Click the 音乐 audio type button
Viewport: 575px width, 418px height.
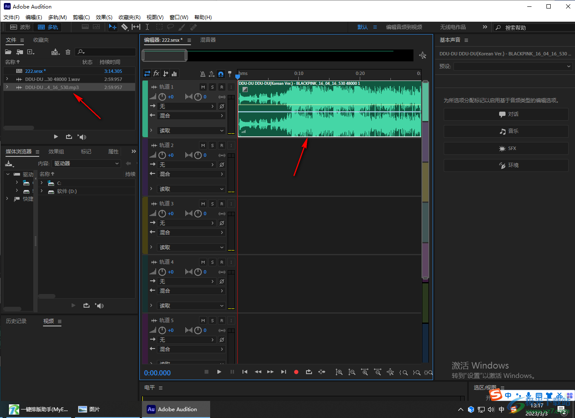[506, 131]
